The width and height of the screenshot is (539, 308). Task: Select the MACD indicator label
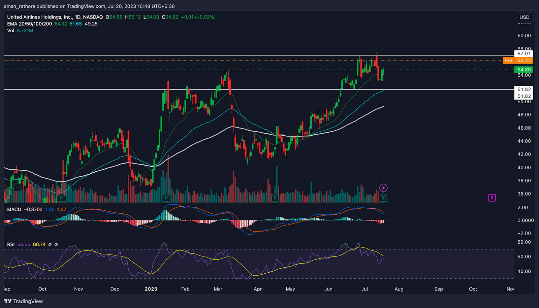coord(14,209)
